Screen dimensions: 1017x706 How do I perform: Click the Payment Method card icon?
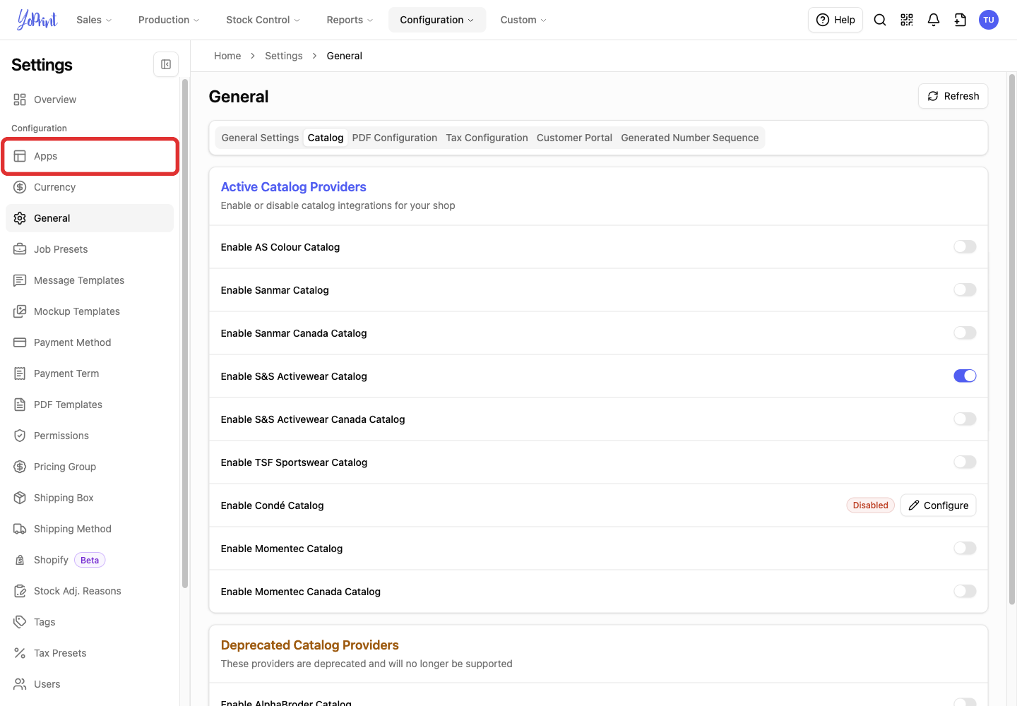(x=20, y=342)
